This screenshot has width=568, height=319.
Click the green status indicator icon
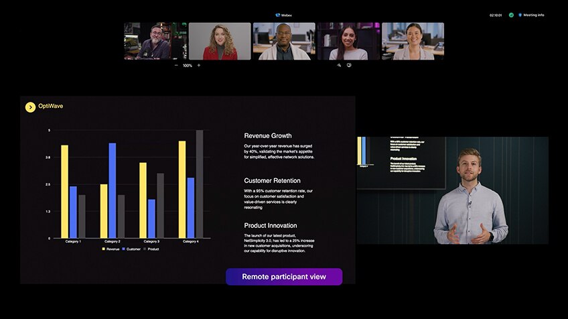pyautogui.click(x=511, y=15)
